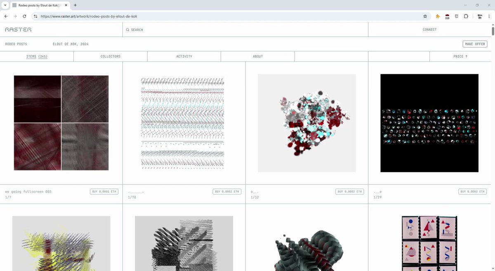This screenshot has width=495, height=271.
Task: Open the Chrome three-dot menu
Action: click(x=489, y=16)
